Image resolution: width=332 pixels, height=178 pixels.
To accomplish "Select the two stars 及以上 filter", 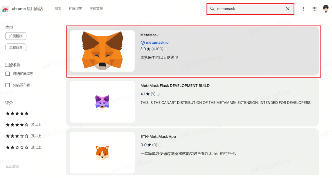I will [23, 147].
